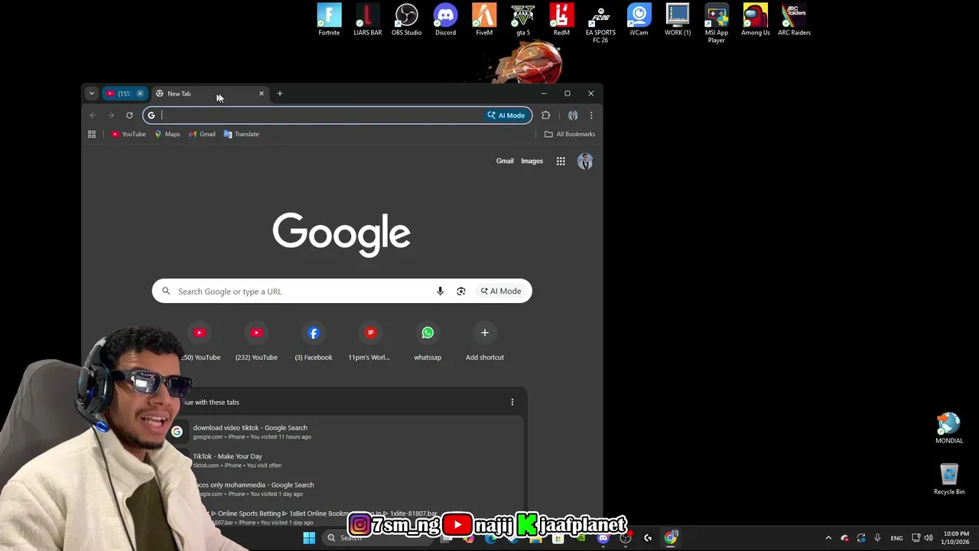Expand the All Bookmarks folder

[570, 134]
